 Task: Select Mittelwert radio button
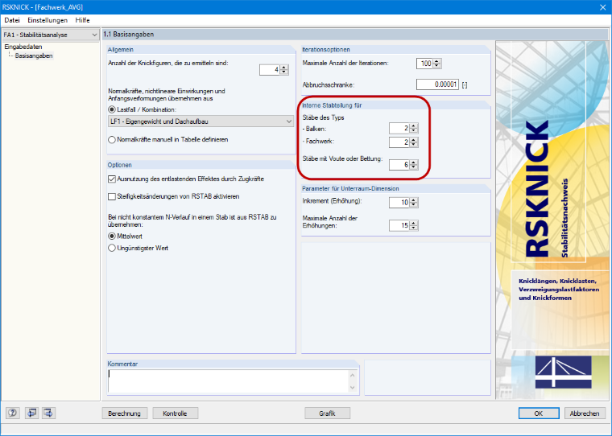pyautogui.click(x=112, y=237)
